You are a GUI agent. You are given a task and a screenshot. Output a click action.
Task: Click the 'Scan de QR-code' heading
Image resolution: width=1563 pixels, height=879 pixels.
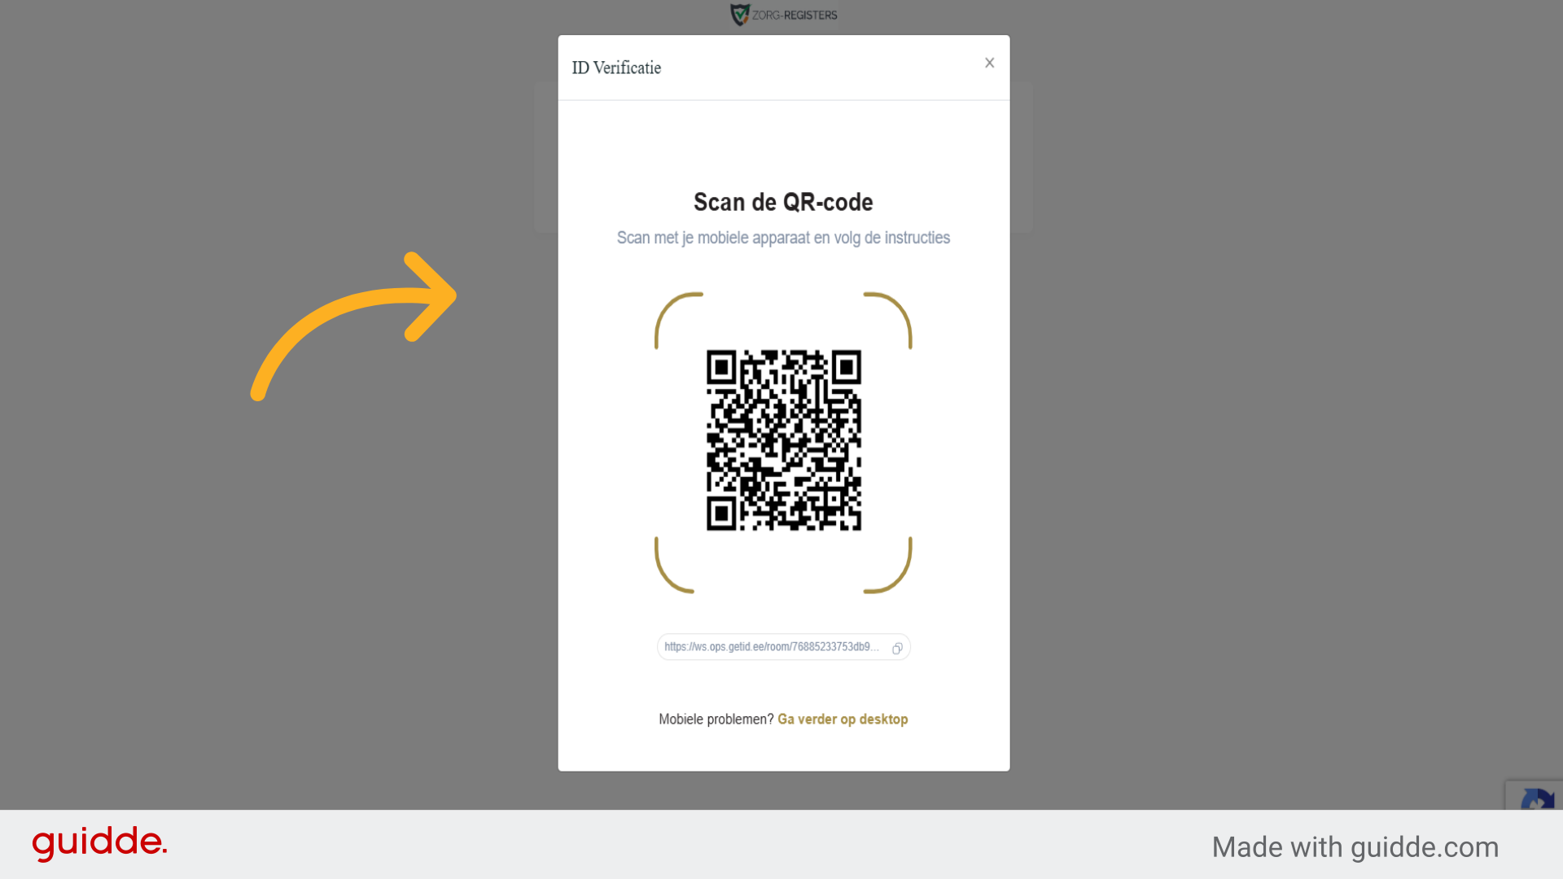tap(783, 202)
